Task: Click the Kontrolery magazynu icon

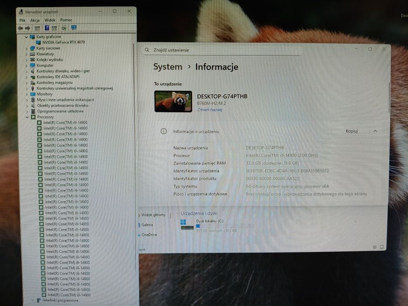Action: (x=33, y=83)
